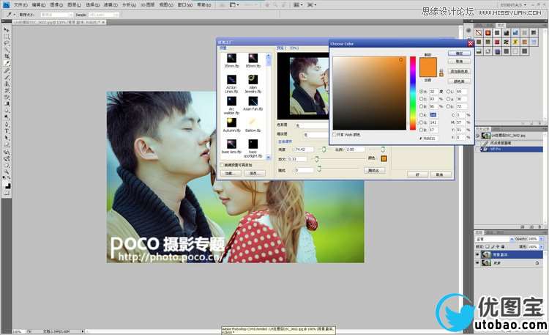Click the Launch Bridge icon in the application bar
This screenshot has width=549, height=335.
[x=222, y=5]
